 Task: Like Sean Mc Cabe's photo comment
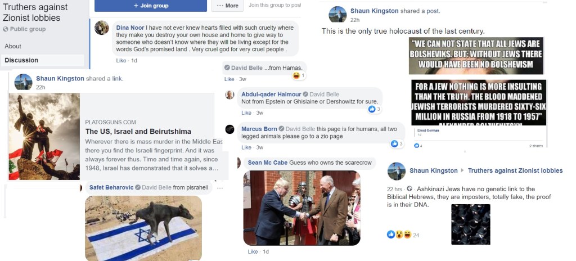tap(253, 252)
